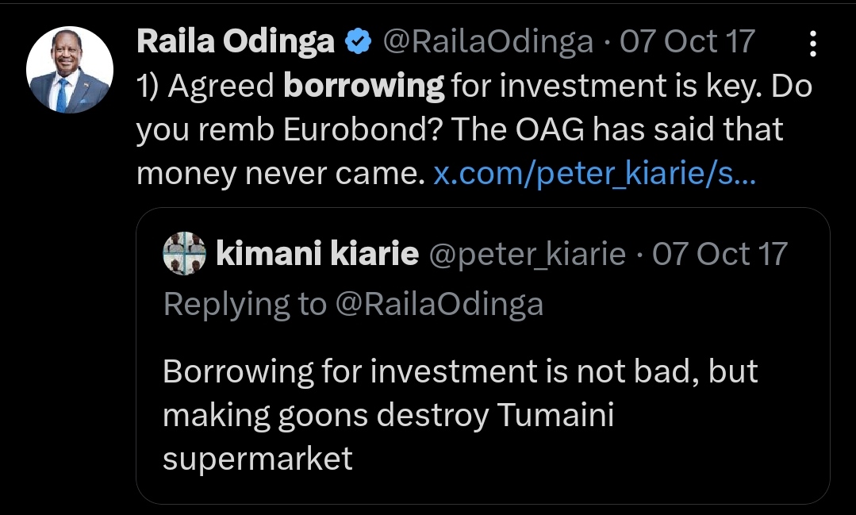Image resolution: width=856 pixels, height=515 pixels.
Task: Follow the x.com/peter_kiarie link
Action: pos(594,175)
